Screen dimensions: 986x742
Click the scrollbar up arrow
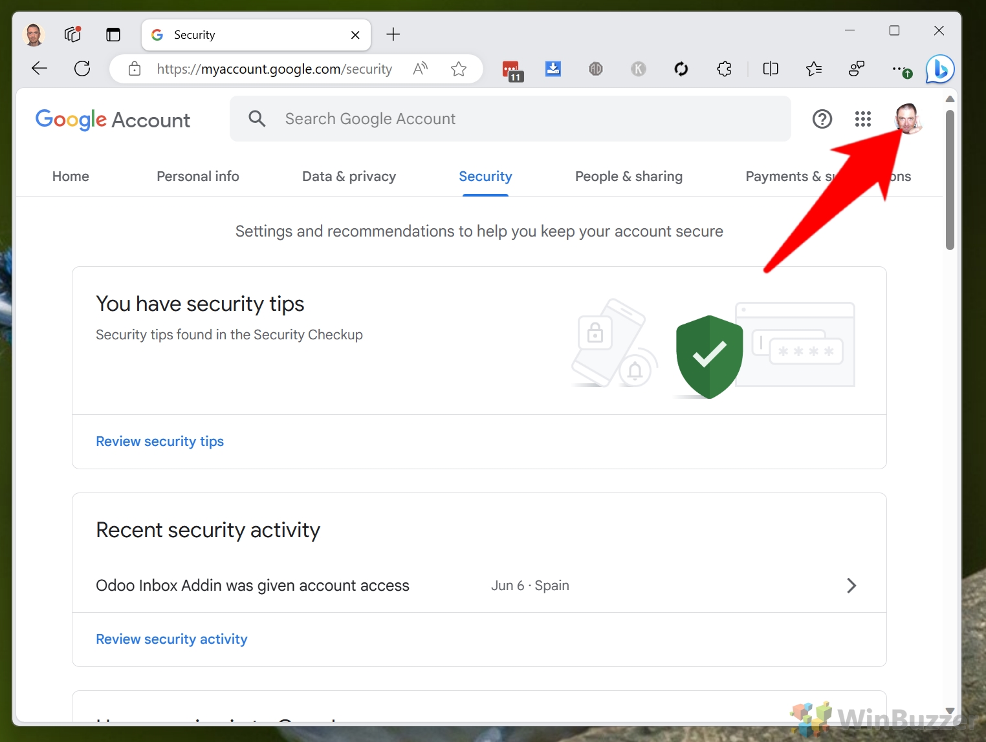coord(950,99)
